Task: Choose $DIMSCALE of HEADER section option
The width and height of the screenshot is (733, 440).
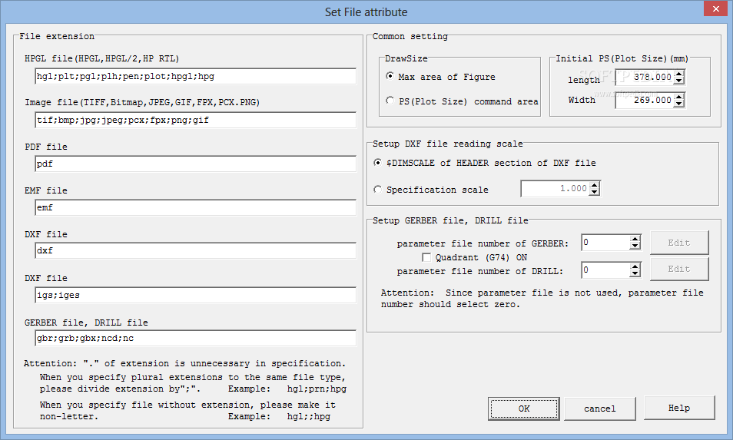Action: pyautogui.click(x=378, y=163)
